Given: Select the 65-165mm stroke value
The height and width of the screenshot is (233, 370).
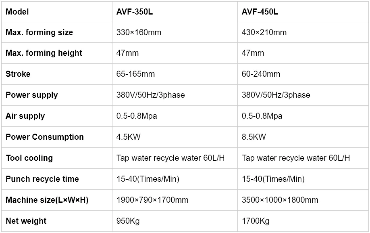Looking at the screenshot, I should 135,74.
